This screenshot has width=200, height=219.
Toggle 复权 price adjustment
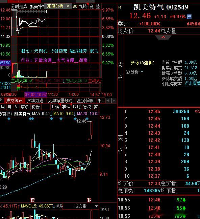click(87, 107)
